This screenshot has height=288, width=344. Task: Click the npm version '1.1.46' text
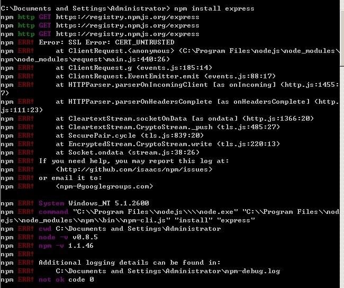(81, 246)
